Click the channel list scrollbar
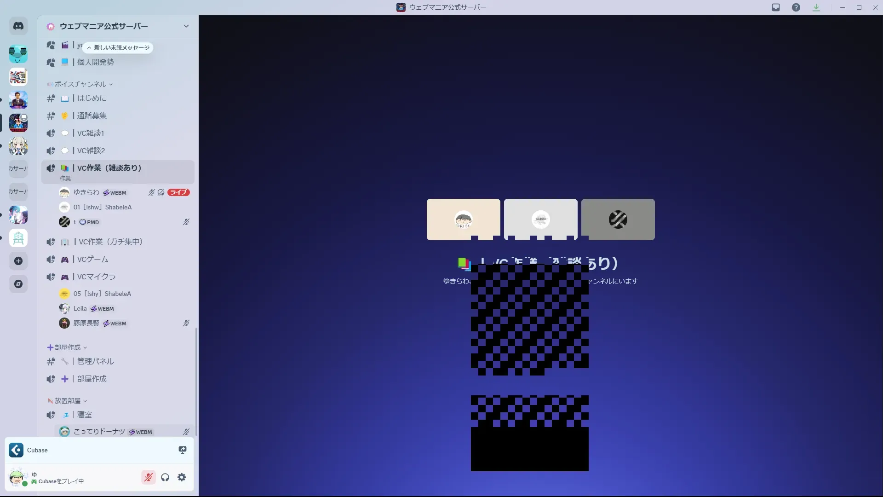This screenshot has height=497, width=883. [196, 381]
